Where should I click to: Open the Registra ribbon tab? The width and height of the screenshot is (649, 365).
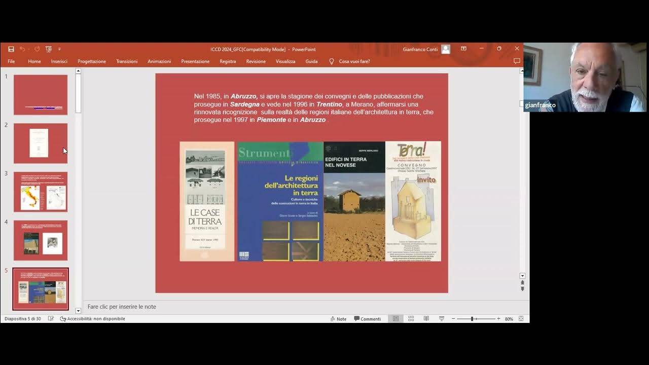pos(228,61)
